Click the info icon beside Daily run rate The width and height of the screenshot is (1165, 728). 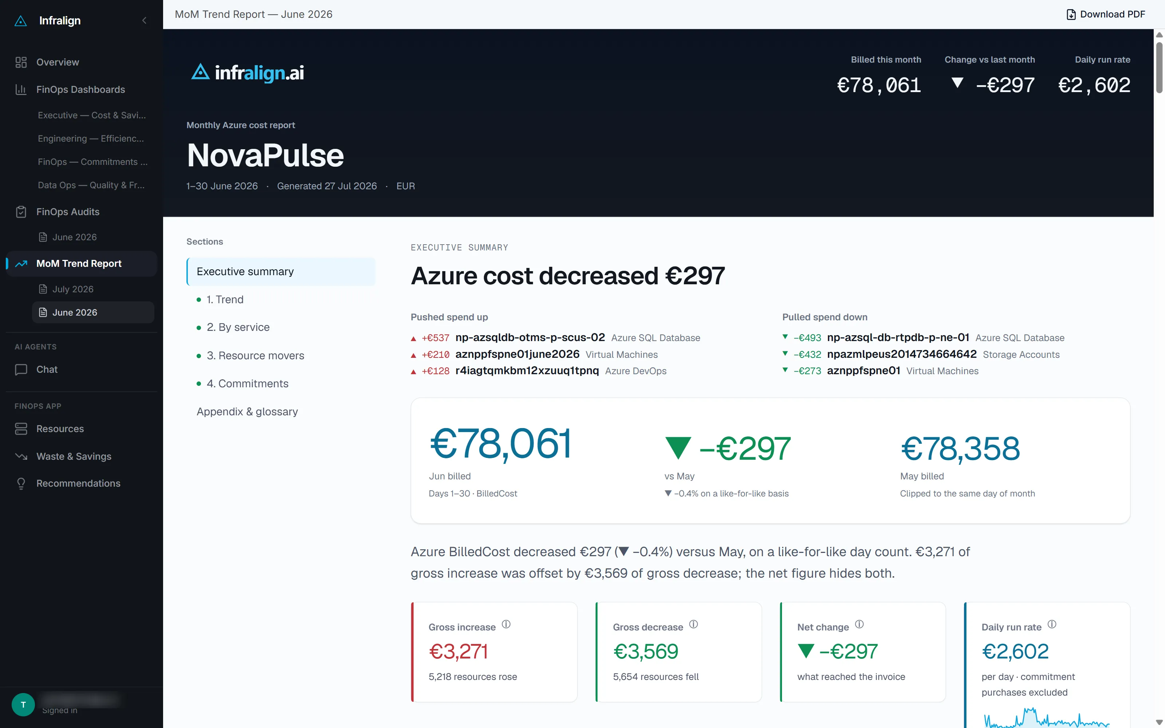(1052, 624)
